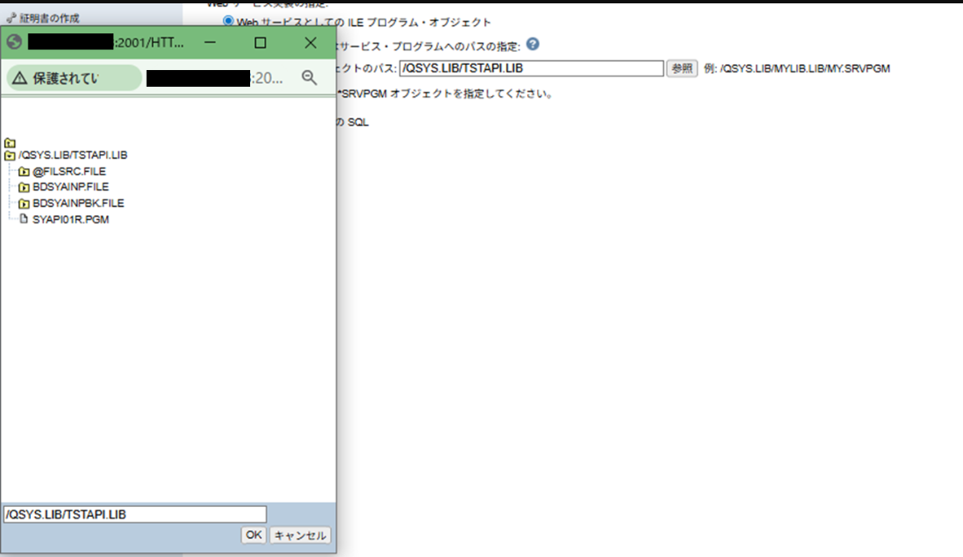The image size is (963, 557).
Task: Expand the BDSYAINP.FILE folder icon
Action: 24,187
